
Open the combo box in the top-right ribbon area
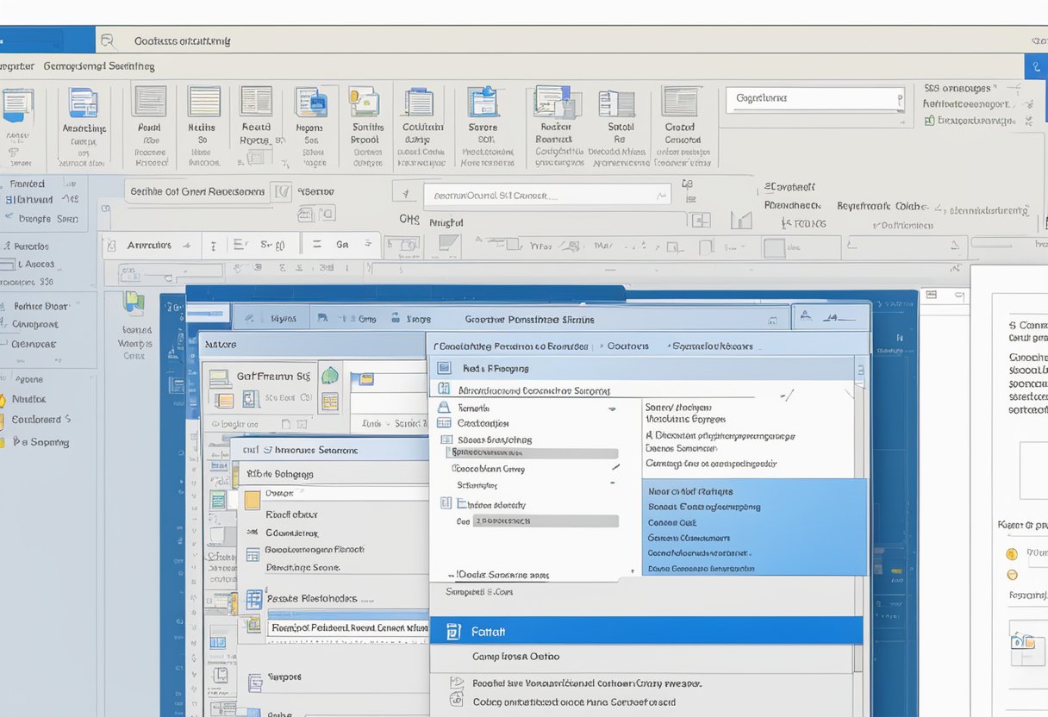click(814, 97)
